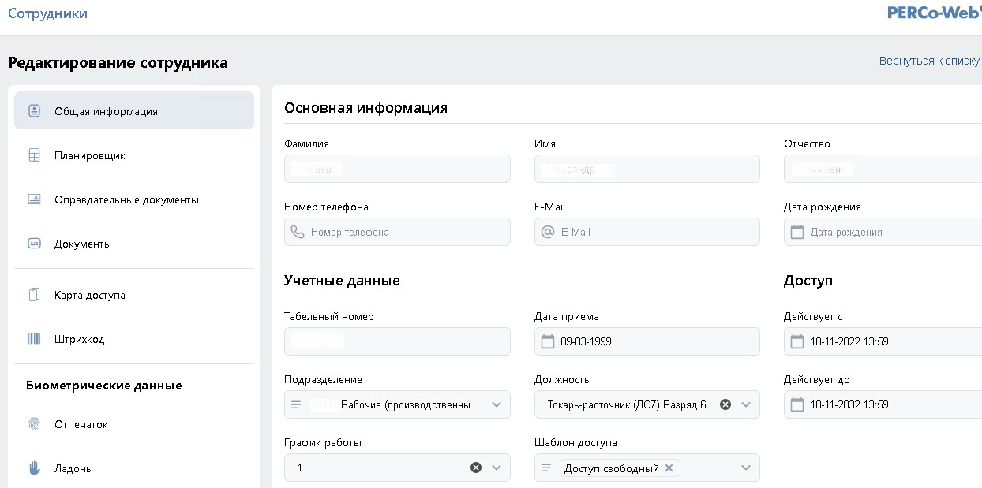This screenshot has height=488, width=982.
Task: Click the Сотрудники header link
Action: pyautogui.click(x=47, y=13)
